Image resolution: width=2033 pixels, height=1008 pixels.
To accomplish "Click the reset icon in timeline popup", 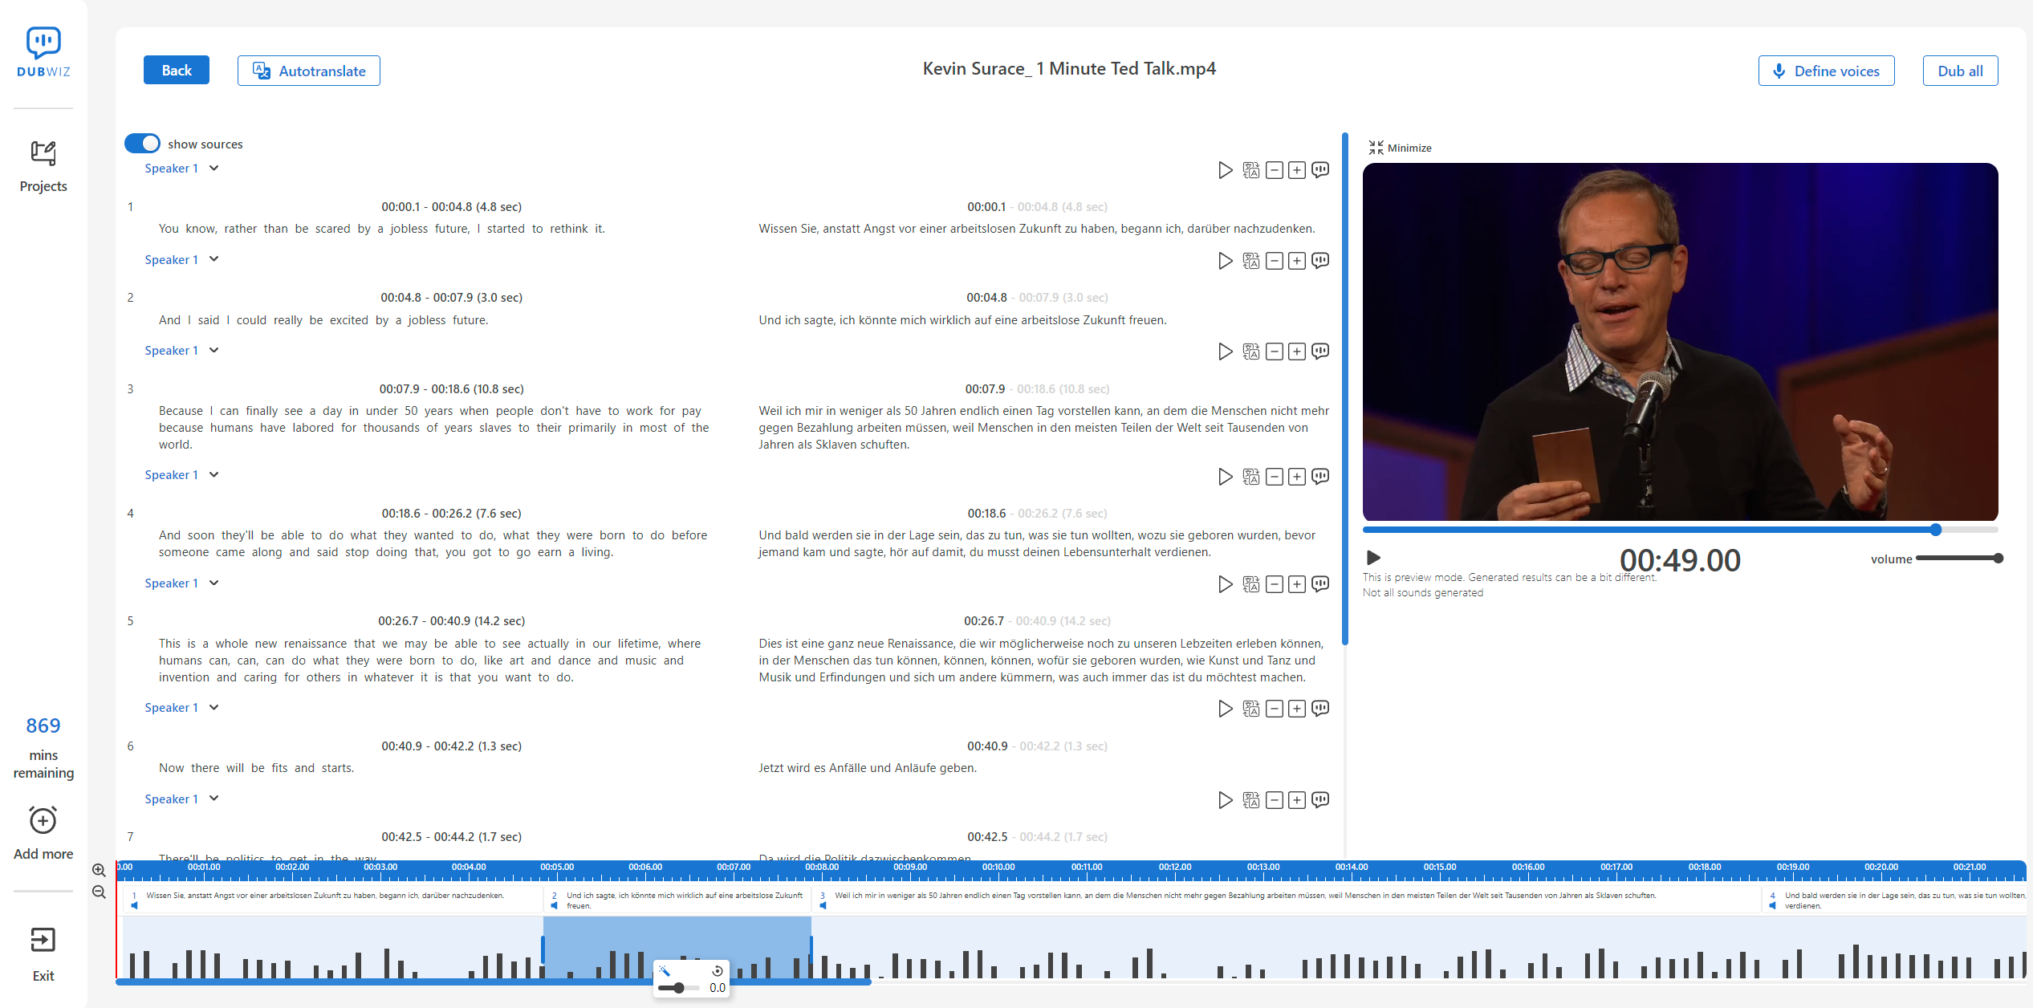I will point(718,971).
